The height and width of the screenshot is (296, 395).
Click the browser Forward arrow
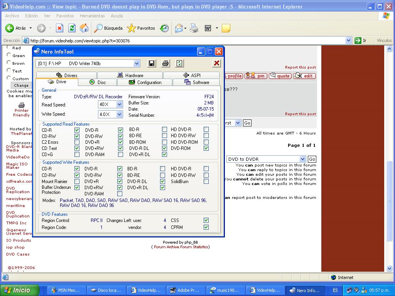[x=41, y=28]
